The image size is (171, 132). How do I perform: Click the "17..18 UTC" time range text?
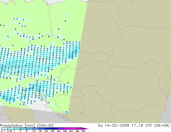[141, 126]
